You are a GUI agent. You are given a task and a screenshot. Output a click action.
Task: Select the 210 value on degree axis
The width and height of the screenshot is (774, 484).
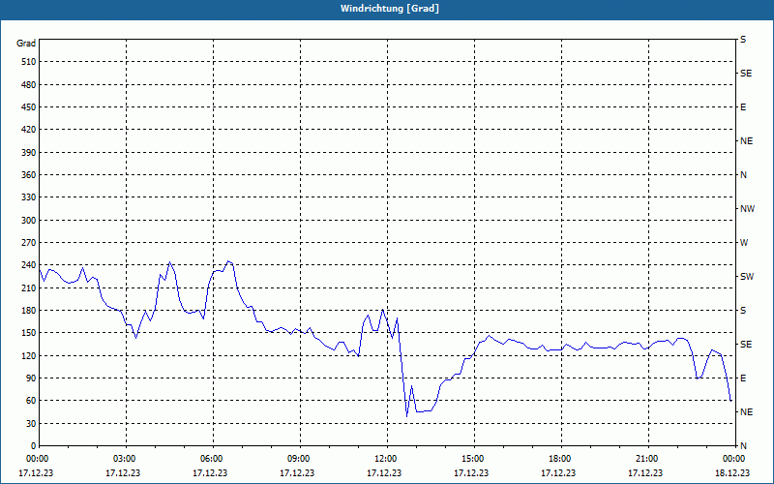pos(29,287)
